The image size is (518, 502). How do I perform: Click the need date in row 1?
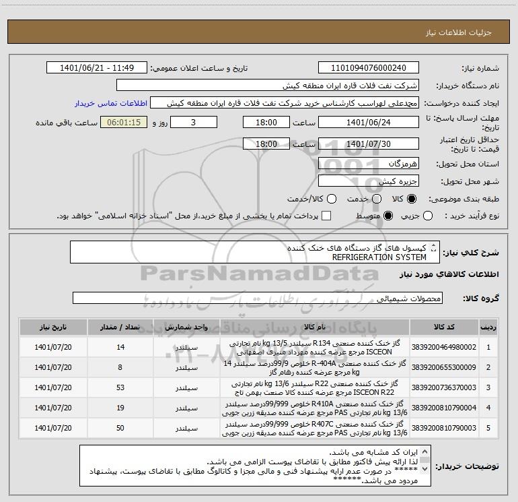[53, 347]
